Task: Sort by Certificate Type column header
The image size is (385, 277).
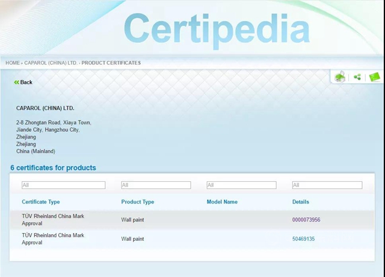Action: click(41, 202)
